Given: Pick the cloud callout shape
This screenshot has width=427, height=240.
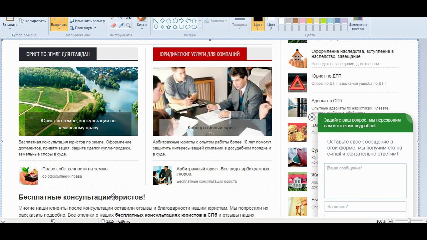Looking at the screenshot, I should 194,27.
